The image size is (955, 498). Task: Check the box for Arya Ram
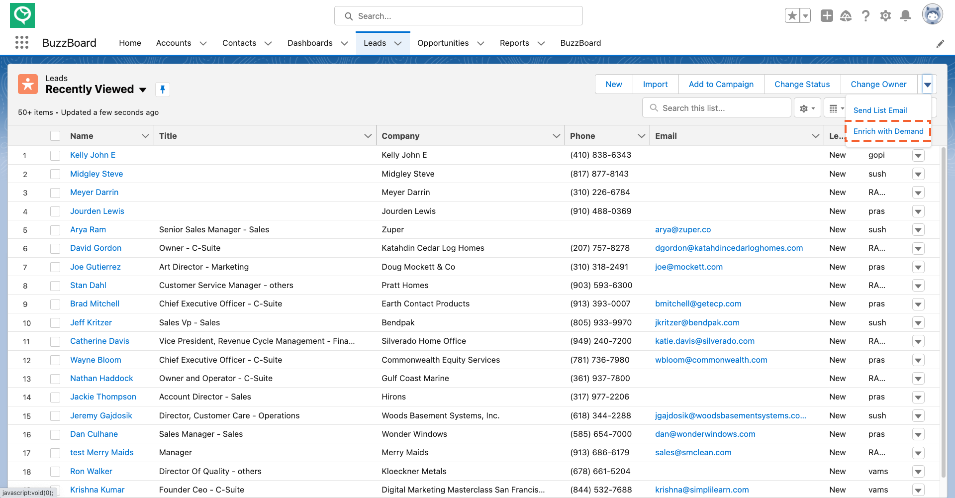[55, 230]
